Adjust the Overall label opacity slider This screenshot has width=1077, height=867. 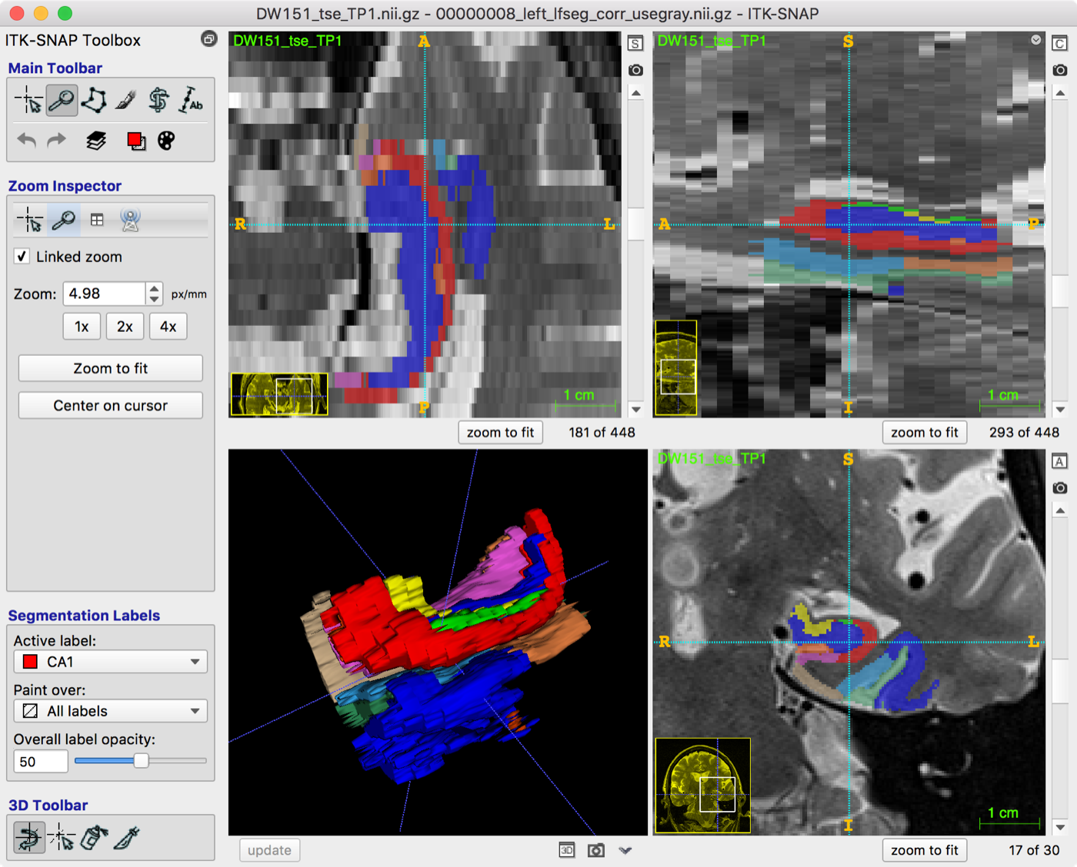141,761
